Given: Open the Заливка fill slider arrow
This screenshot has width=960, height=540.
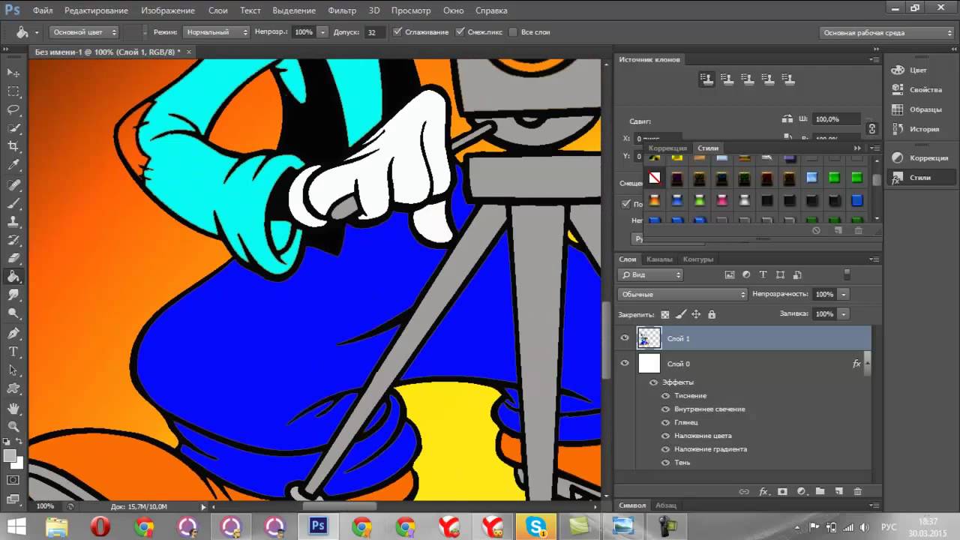Looking at the screenshot, I should click(844, 313).
